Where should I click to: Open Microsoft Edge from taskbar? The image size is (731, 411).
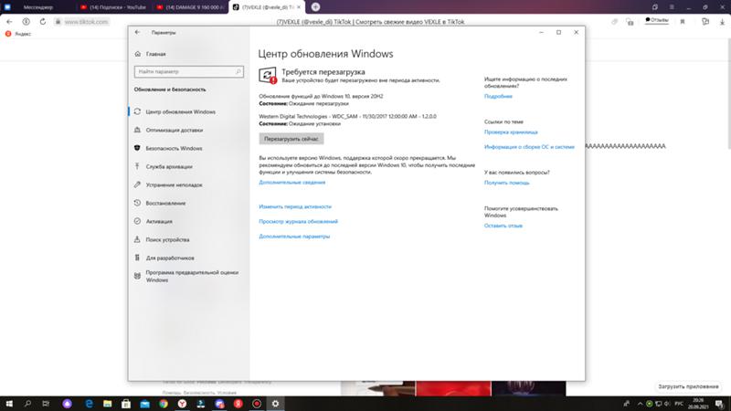pos(89,404)
